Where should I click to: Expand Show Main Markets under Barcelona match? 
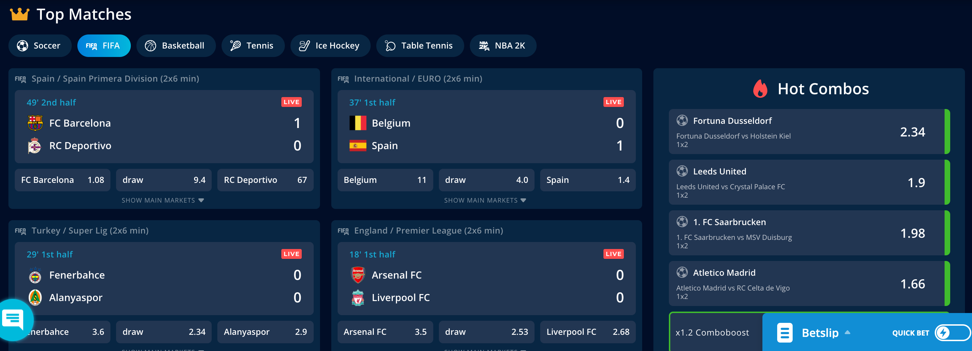pos(162,200)
